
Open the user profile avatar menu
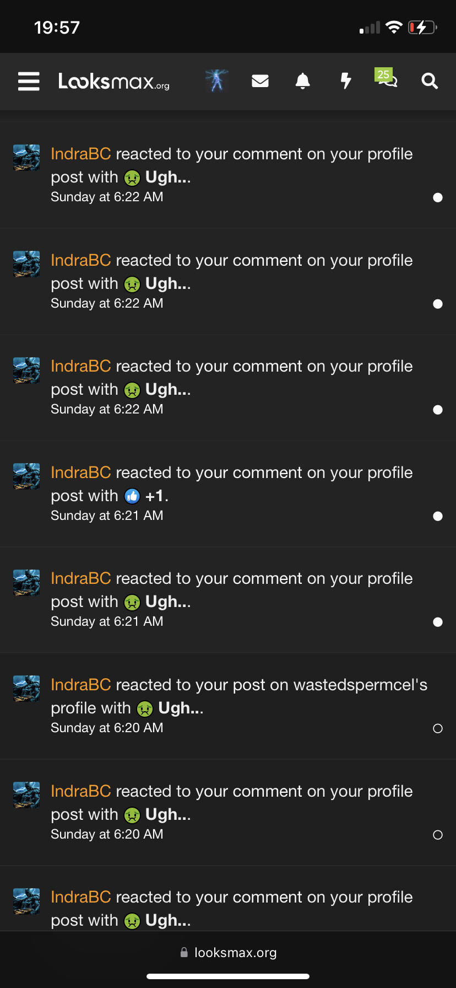(217, 81)
